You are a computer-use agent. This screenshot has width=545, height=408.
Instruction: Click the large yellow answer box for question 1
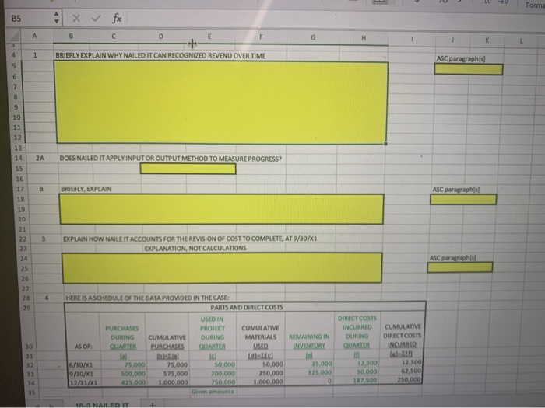click(221, 102)
